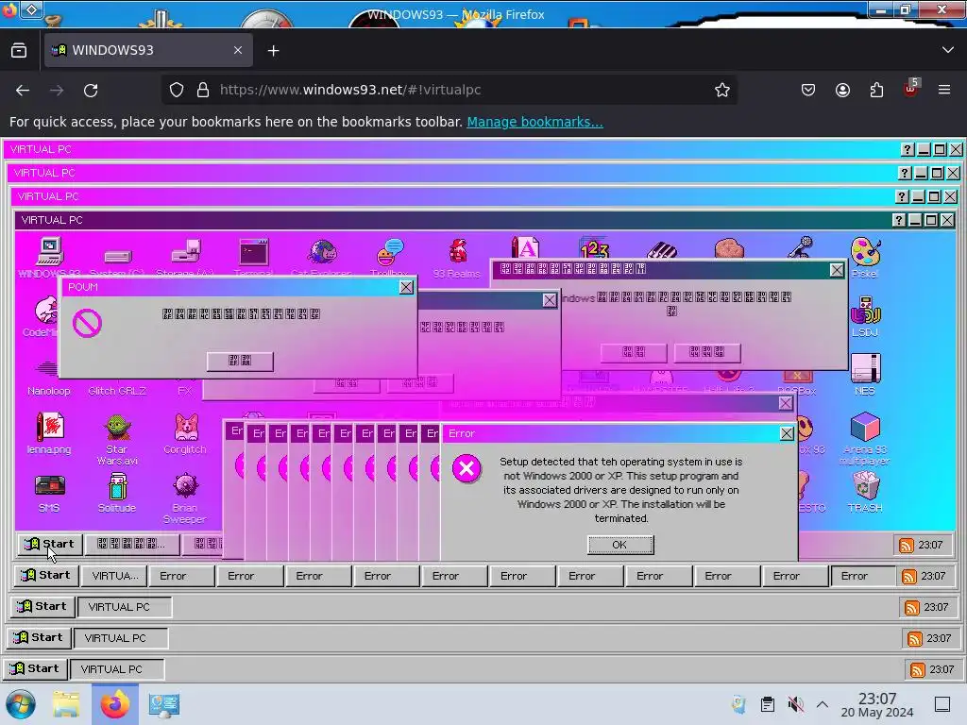Click the prohibited sign in POUM dialog

click(87, 323)
